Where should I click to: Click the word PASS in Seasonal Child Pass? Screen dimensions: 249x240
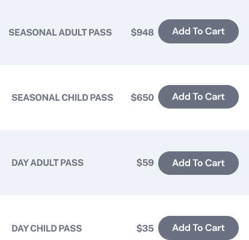[x=102, y=98]
